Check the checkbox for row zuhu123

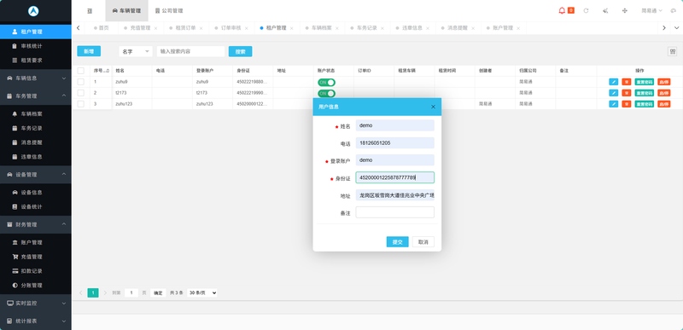[80, 104]
